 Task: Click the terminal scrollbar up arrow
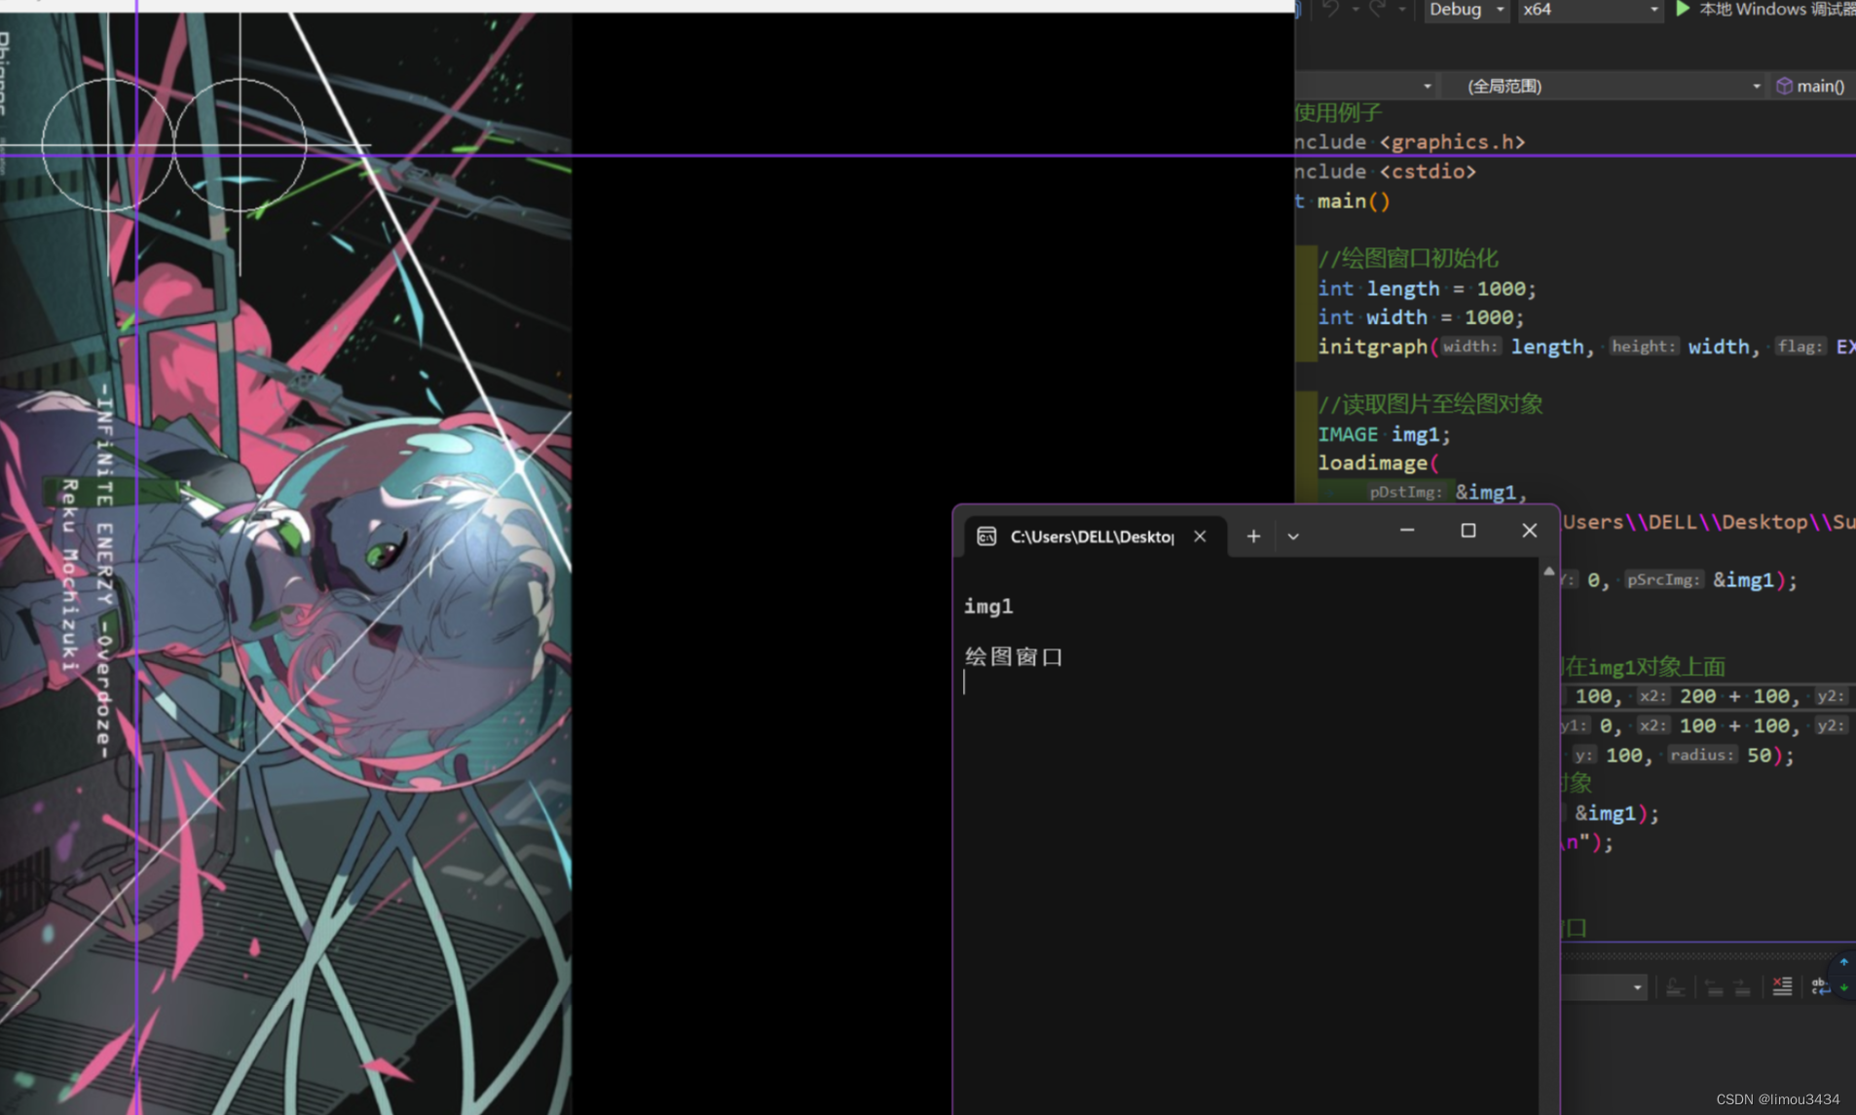tap(1549, 572)
